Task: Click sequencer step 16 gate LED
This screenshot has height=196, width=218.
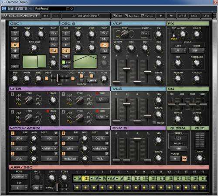Action: coord(203,188)
